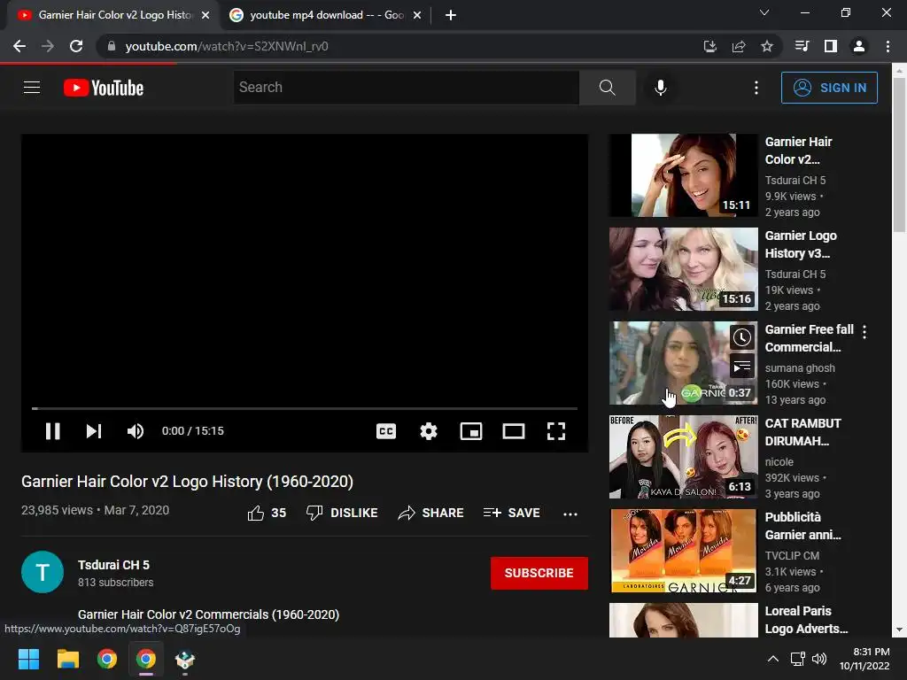Image resolution: width=907 pixels, height=680 pixels.
Task: Switch to the youtube mp4 download tab
Action: point(326,15)
